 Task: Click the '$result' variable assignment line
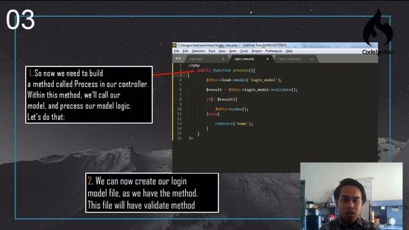pos(251,89)
